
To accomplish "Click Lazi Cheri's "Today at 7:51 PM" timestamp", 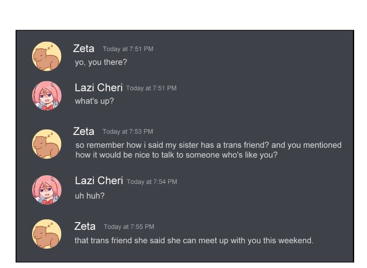I will tap(151, 88).
